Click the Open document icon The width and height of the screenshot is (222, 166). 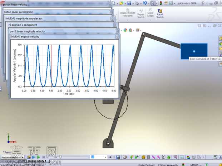coord(121,3)
